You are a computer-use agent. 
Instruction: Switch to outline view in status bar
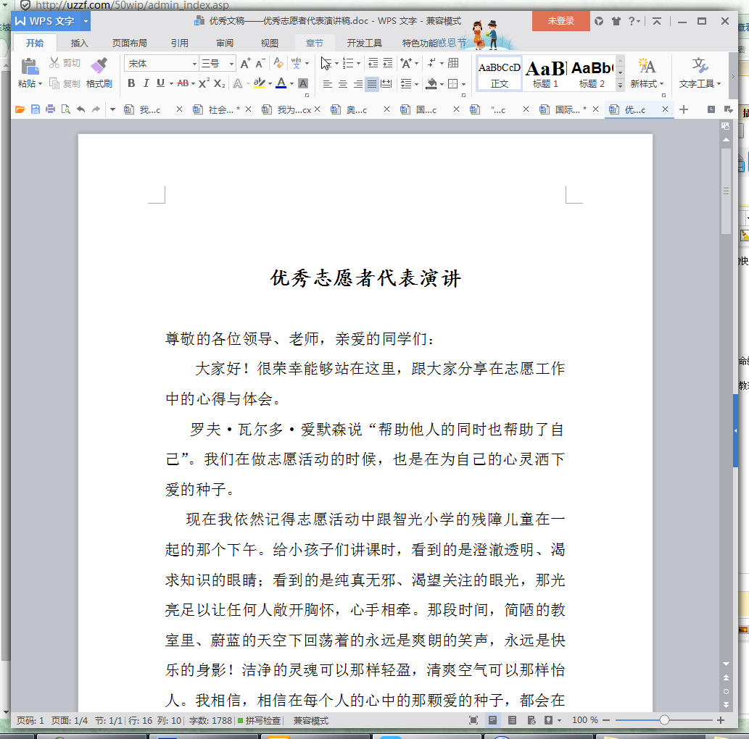512,720
